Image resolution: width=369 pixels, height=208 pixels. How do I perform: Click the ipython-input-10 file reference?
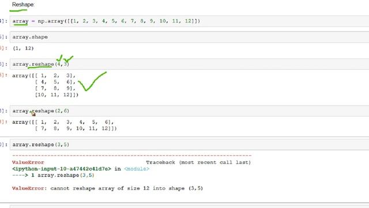[62, 169]
